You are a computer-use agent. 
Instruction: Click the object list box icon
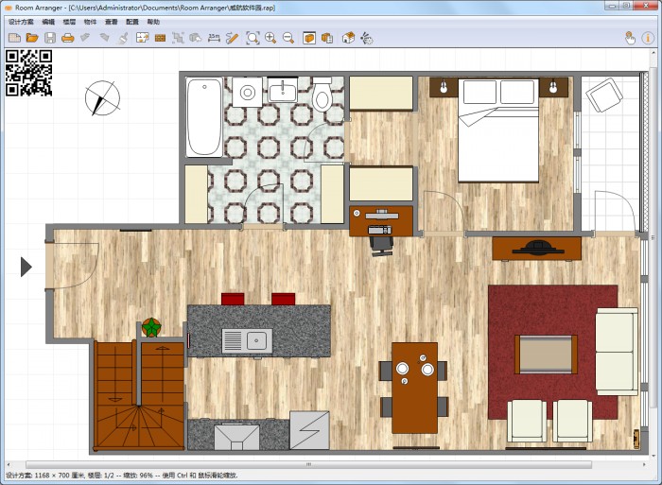pyautogui.click(x=327, y=39)
